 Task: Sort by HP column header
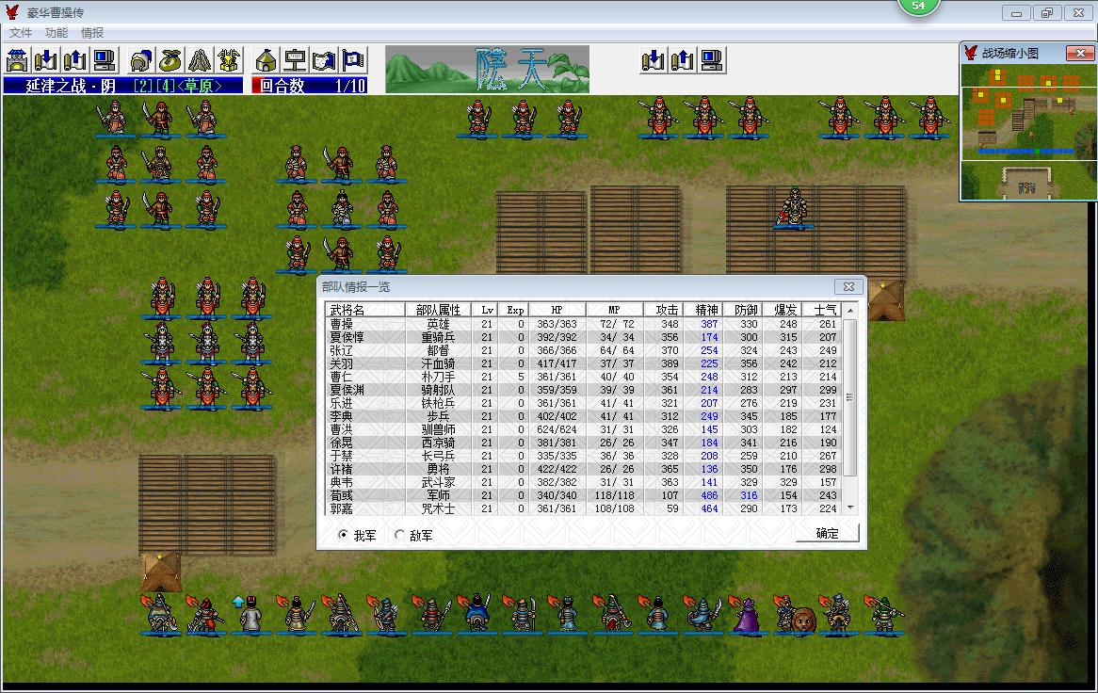pos(557,310)
